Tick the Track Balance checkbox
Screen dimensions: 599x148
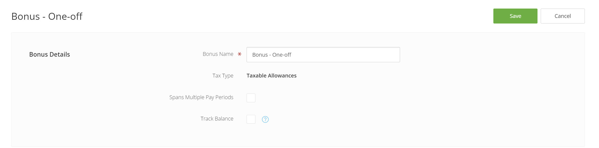(251, 119)
